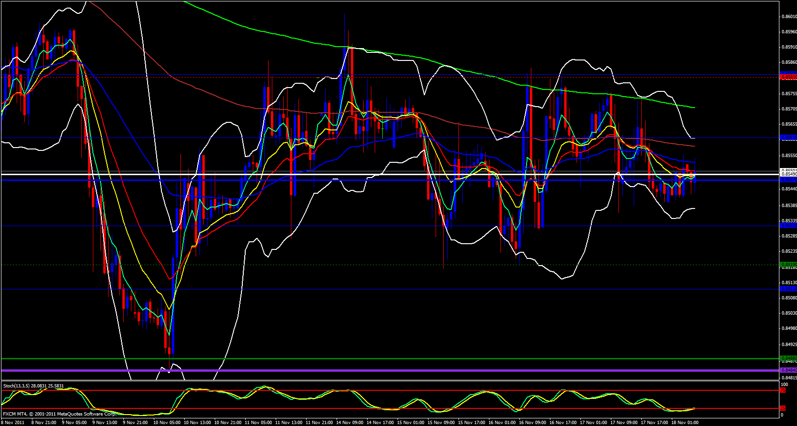Click the 9 Nov 13:00 time label
The height and width of the screenshot is (426, 797).
(104, 423)
